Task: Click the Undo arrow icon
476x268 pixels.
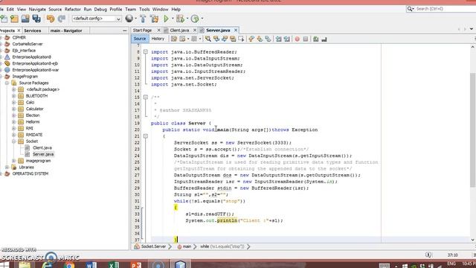Action: 51,19
